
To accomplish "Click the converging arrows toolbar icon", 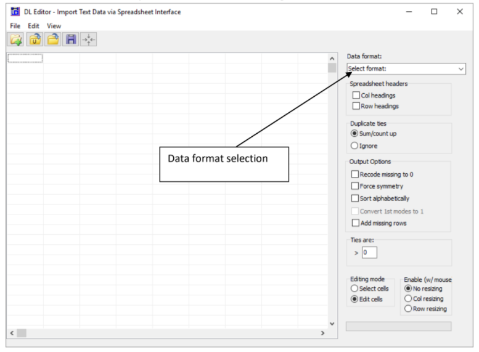I will click(x=89, y=39).
